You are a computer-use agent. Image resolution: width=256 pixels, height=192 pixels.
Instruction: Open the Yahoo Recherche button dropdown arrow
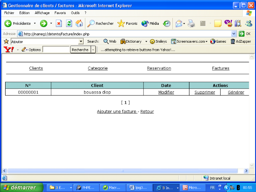click(93, 50)
